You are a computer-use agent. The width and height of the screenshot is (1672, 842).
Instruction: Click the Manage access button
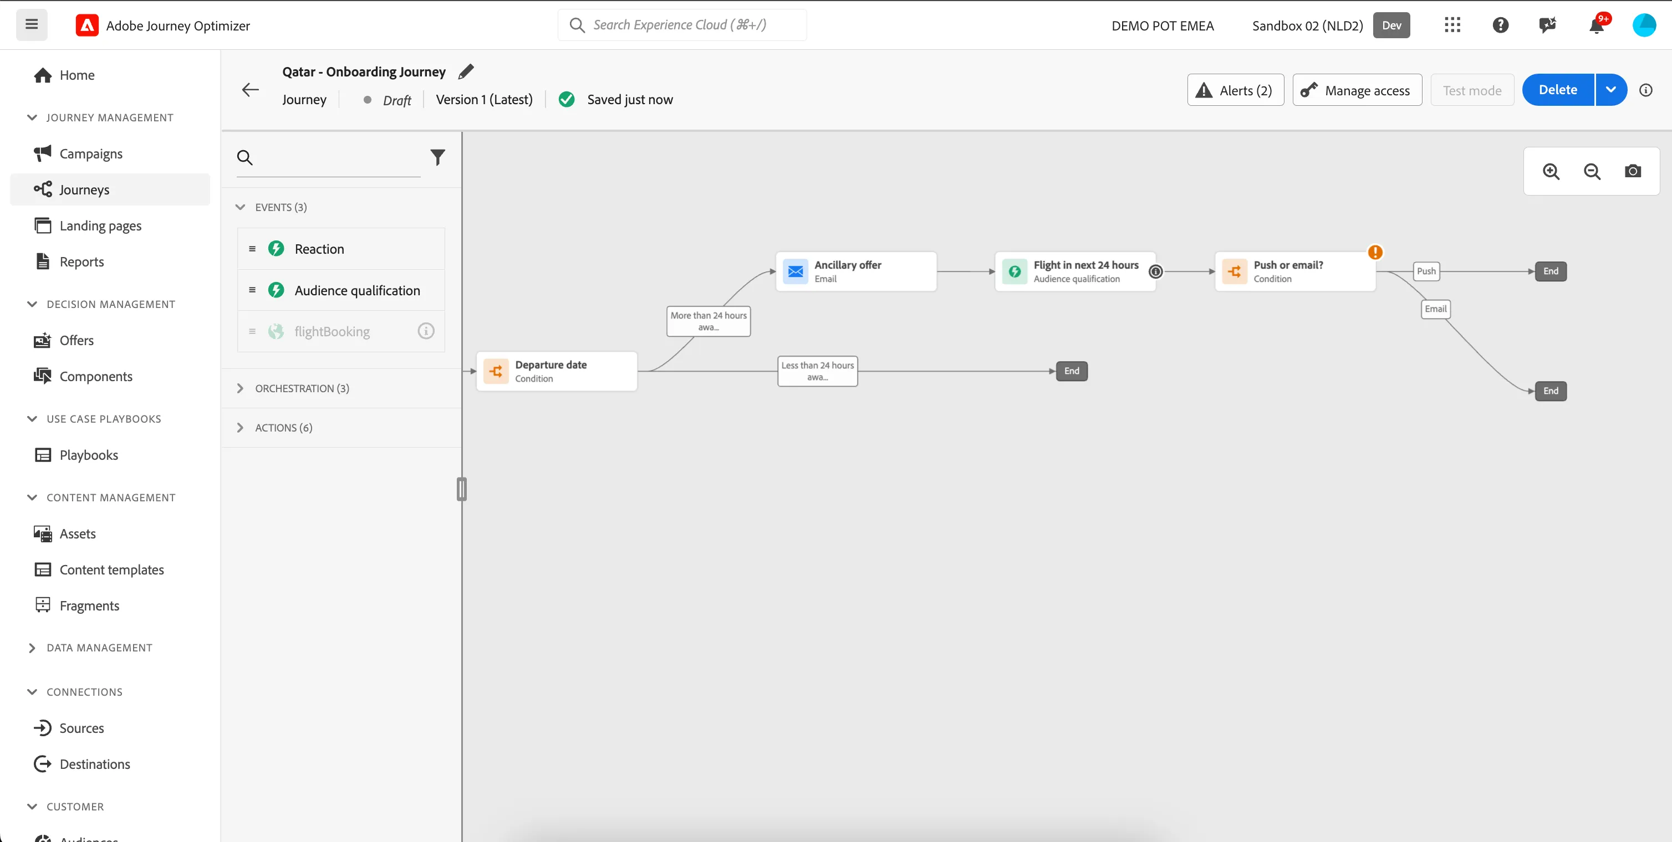click(x=1357, y=90)
